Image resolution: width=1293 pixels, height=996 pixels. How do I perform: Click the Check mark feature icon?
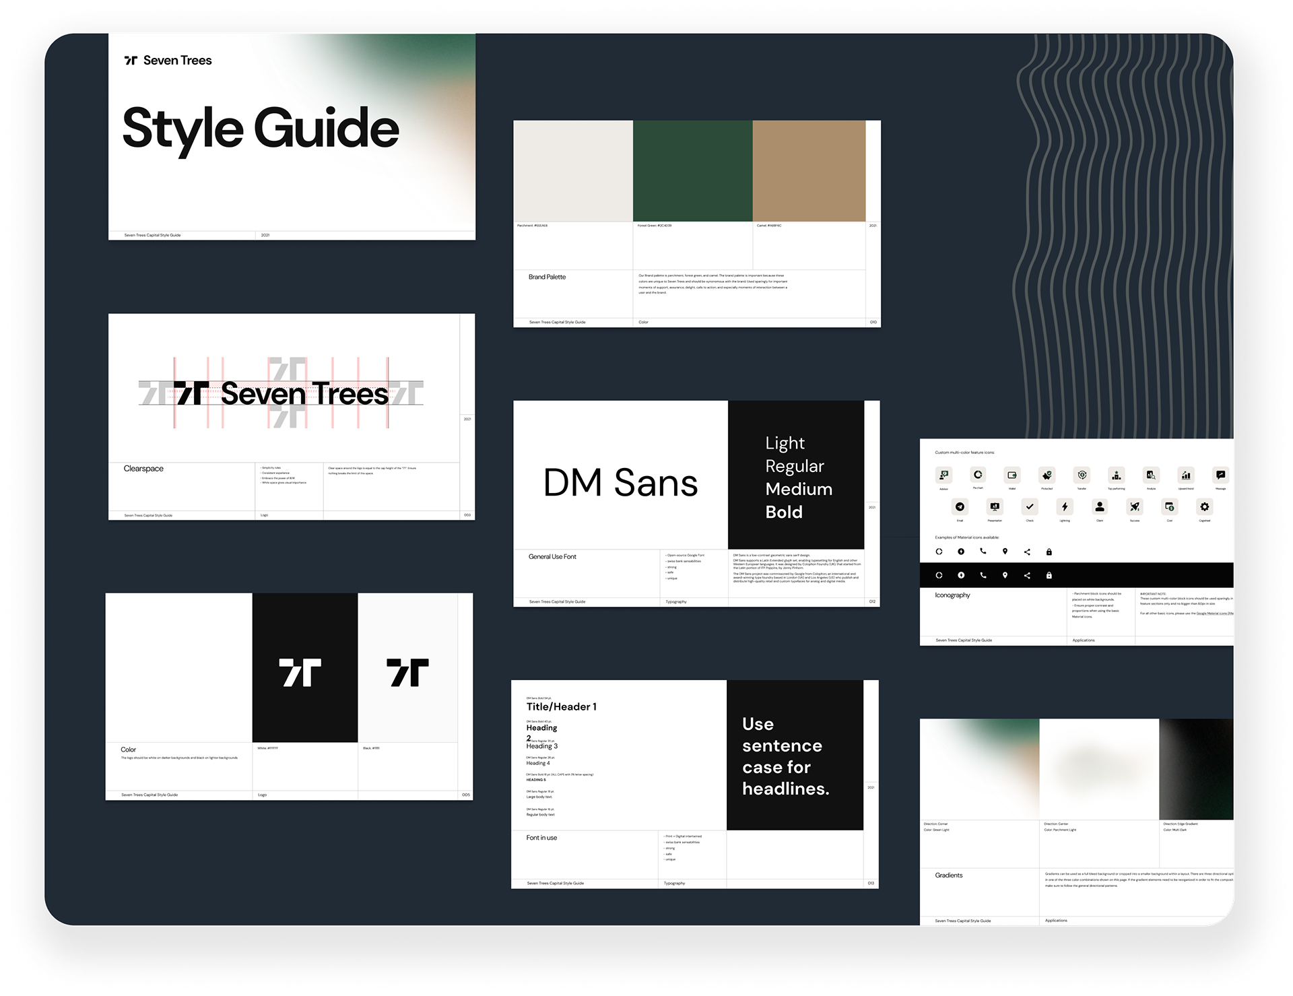(x=1030, y=507)
